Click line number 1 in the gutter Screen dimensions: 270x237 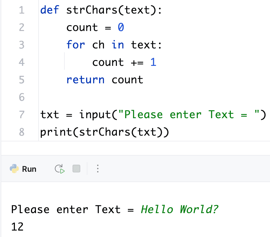click(x=21, y=10)
